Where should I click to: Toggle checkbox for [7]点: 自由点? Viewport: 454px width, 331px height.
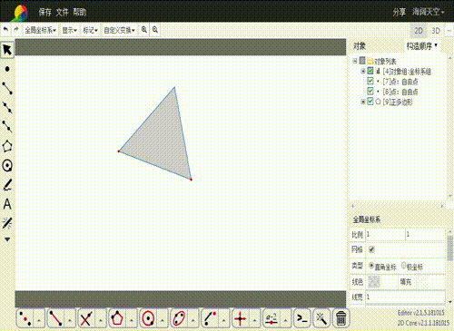coord(370,81)
